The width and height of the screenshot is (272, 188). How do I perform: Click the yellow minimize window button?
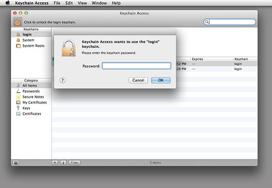coord(20,13)
